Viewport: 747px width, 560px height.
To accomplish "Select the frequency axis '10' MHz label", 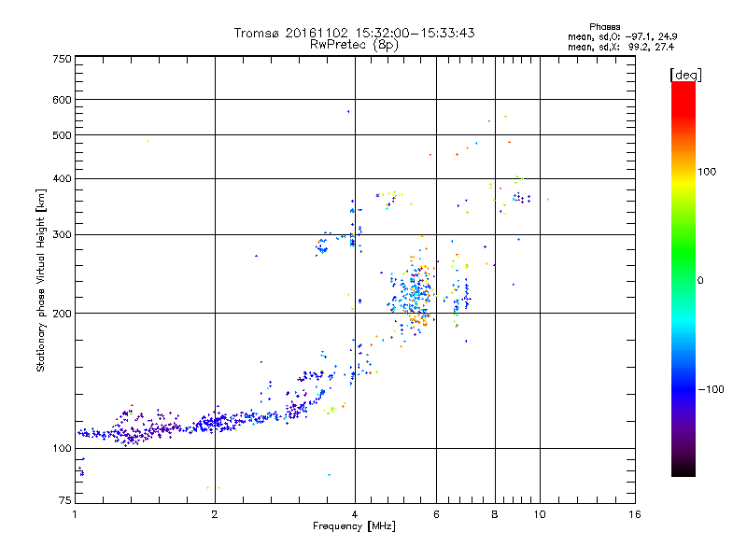I will click(x=540, y=514).
